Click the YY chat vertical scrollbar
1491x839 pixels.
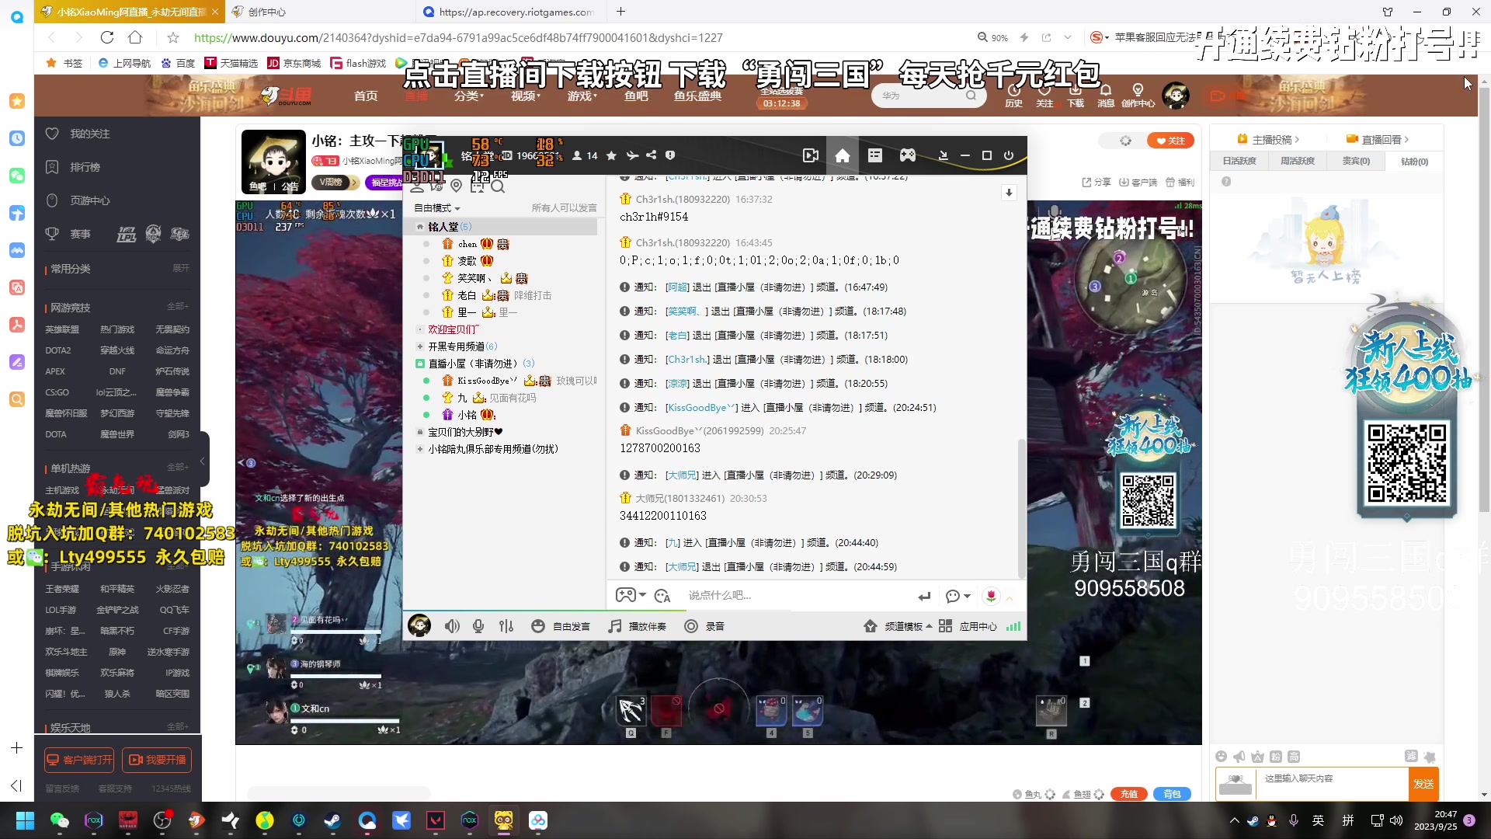(x=1021, y=509)
